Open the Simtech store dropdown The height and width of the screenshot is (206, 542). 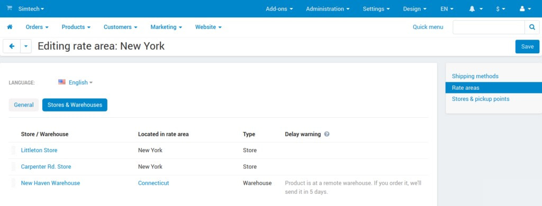pos(31,9)
